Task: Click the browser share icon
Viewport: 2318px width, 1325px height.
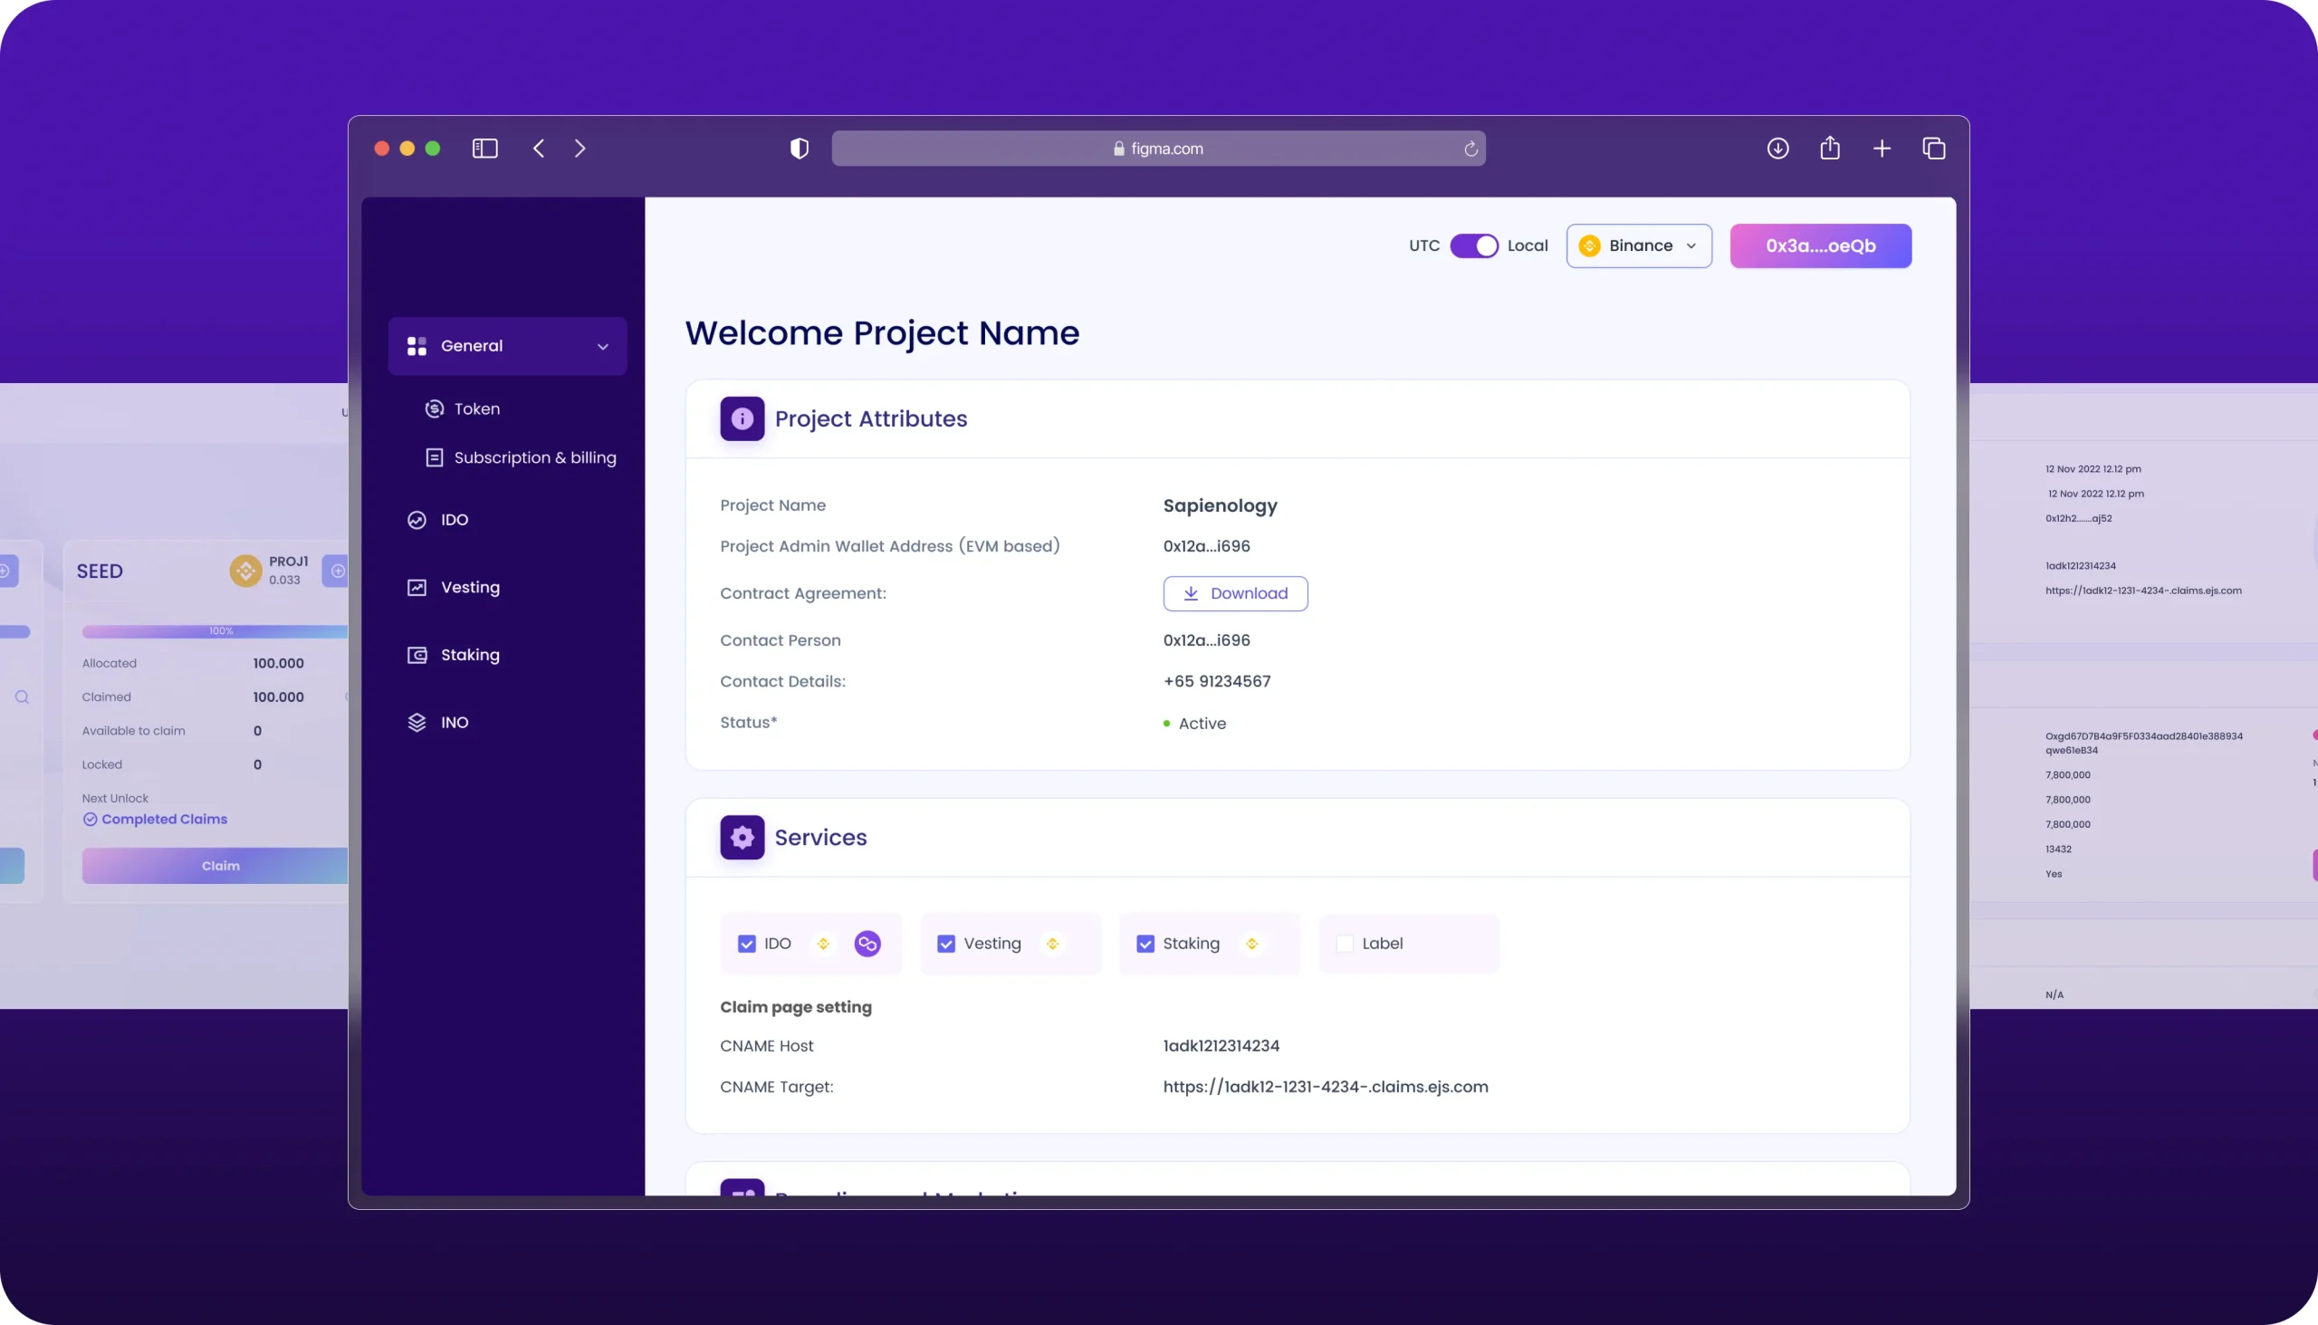Action: 1829,149
